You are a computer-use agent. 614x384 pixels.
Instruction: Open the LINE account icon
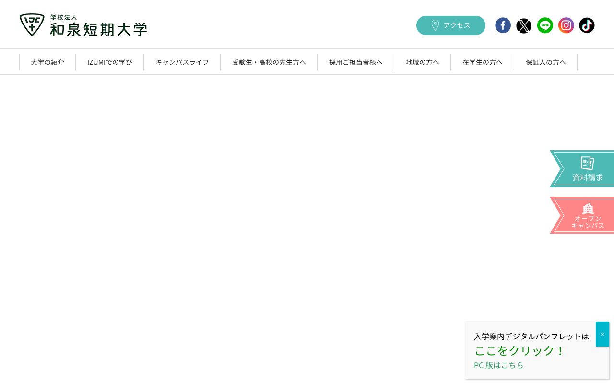click(545, 25)
